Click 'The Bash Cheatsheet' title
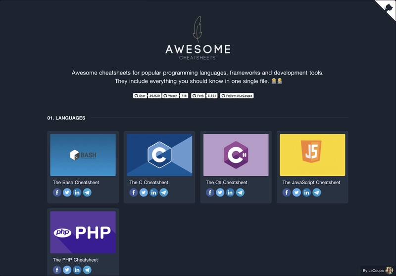This screenshot has height=276, width=396. click(x=76, y=182)
